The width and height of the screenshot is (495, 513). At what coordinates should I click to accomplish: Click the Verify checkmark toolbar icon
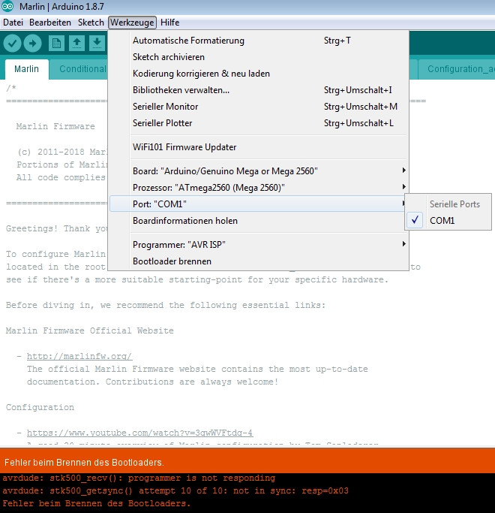[13, 43]
